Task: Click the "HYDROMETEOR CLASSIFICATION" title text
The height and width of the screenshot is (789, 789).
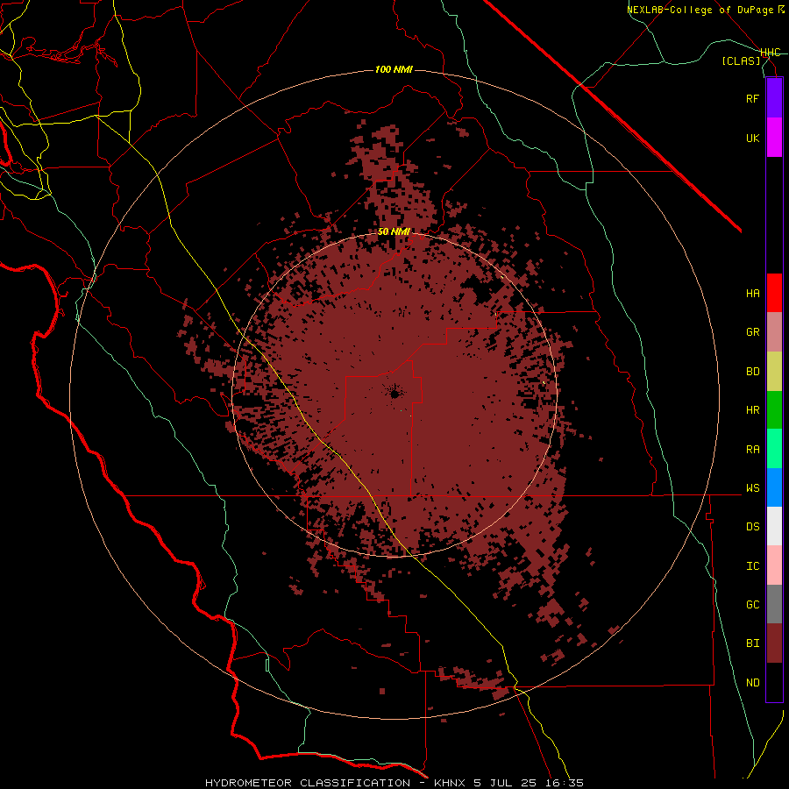Action: [x=308, y=783]
